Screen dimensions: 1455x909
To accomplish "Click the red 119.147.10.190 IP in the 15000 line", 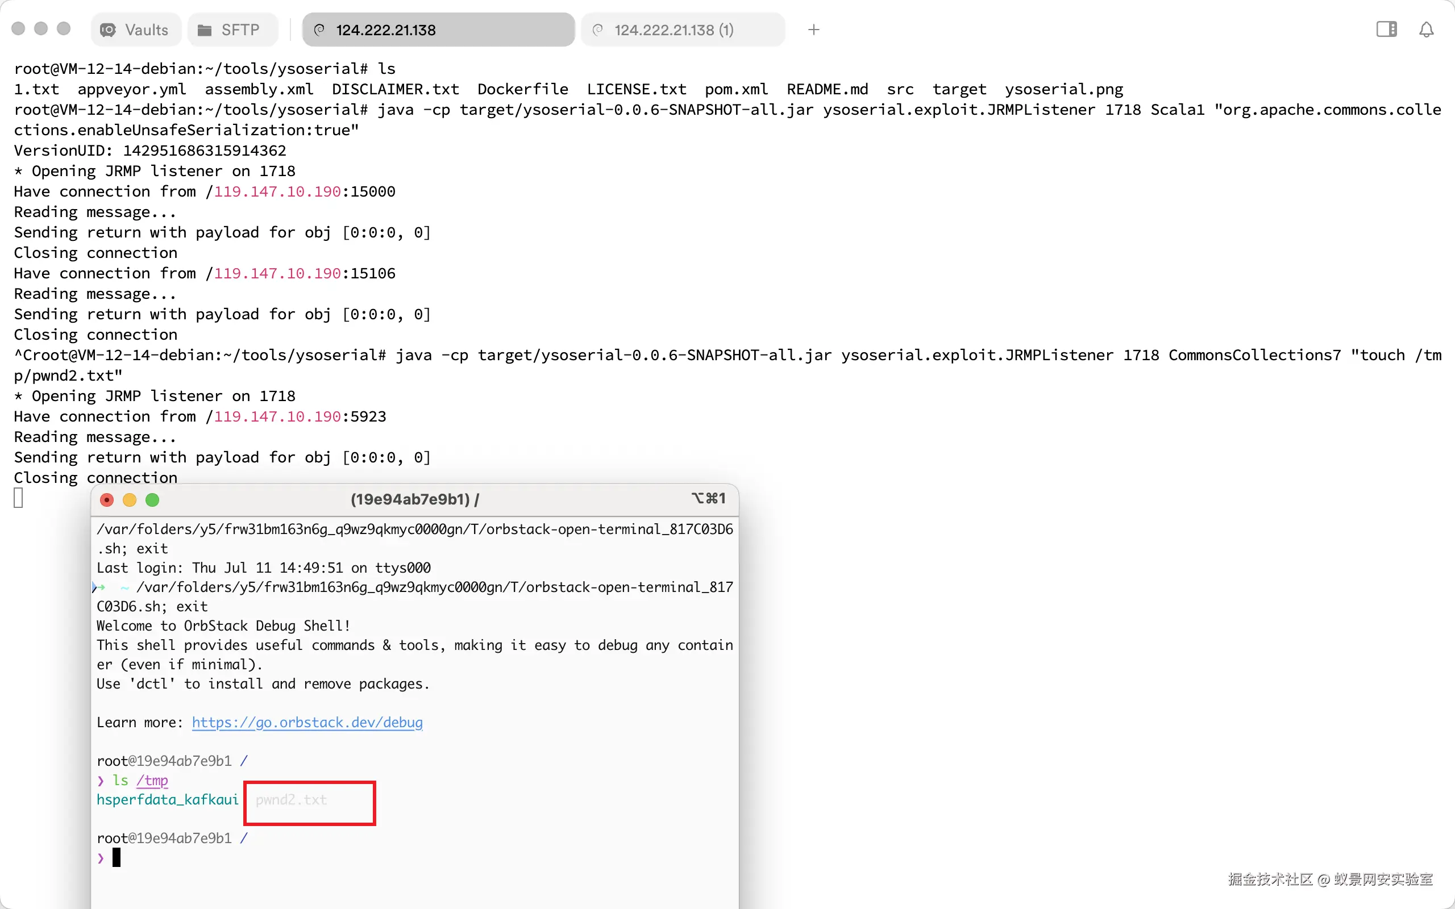I will point(277,191).
